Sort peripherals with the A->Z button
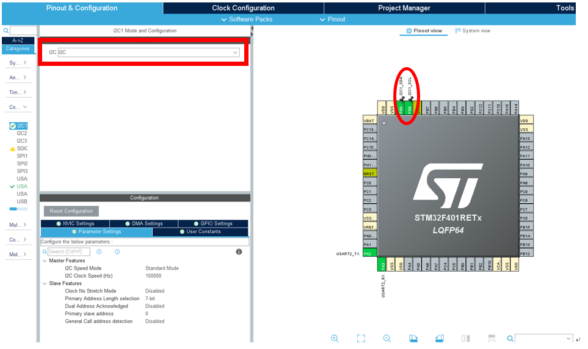This screenshot has height=349, width=588. [x=18, y=40]
